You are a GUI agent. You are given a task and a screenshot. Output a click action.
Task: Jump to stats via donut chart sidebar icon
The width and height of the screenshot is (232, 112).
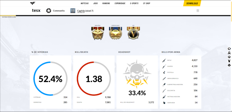click(x=229, y=49)
